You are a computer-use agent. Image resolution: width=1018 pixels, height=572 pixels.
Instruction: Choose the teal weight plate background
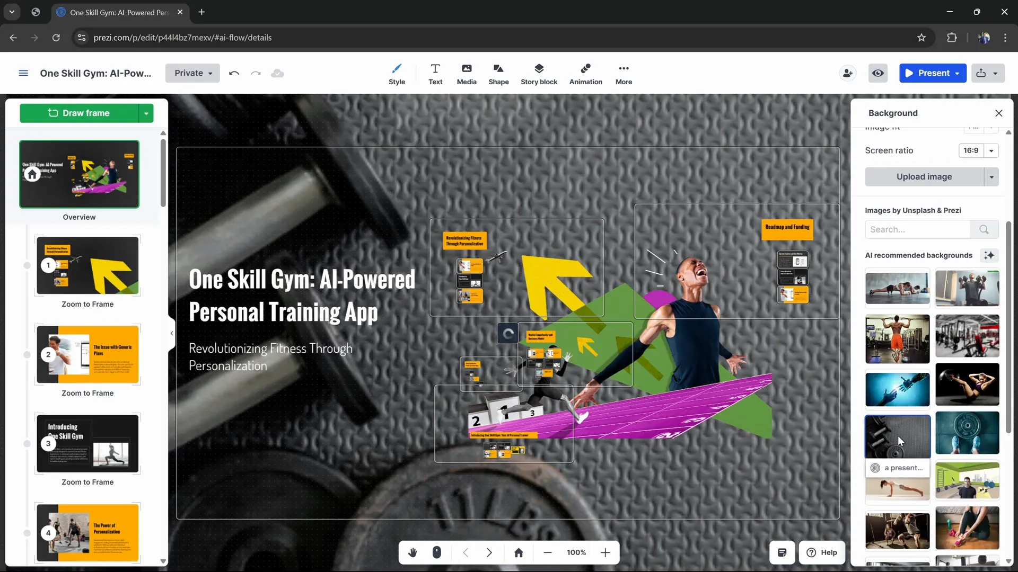(x=967, y=433)
